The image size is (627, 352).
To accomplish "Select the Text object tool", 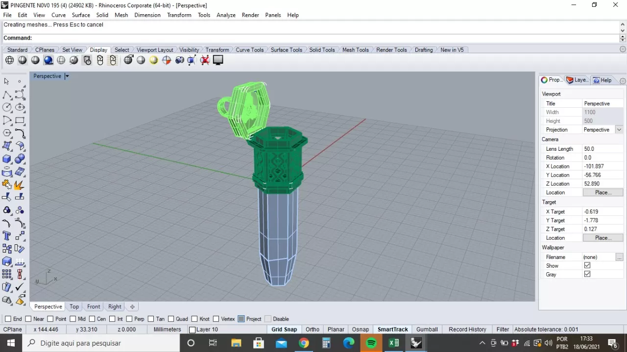I will pos(7,236).
